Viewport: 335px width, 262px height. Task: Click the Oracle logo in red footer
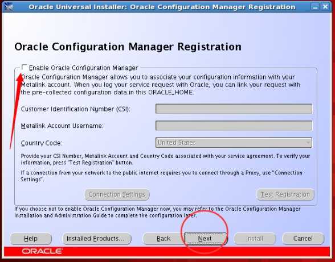42,251
